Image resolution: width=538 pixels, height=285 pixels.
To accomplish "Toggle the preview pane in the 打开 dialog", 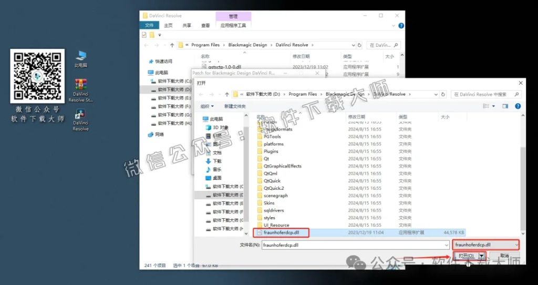I will pos(505,106).
